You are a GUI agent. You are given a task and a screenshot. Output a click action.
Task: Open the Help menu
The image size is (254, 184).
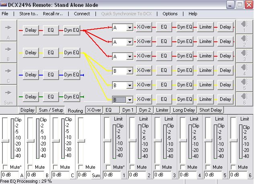coord(193,14)
